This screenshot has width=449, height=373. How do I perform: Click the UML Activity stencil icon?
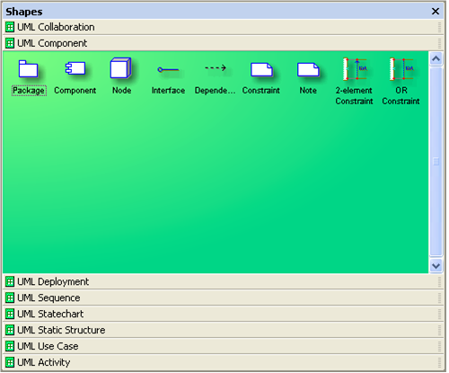point(10,362)
